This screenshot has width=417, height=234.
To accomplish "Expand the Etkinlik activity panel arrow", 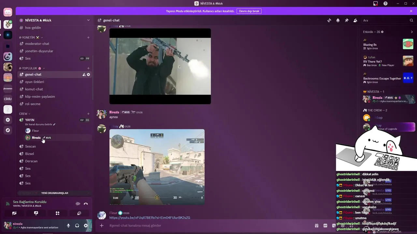I will pos(412,32).
